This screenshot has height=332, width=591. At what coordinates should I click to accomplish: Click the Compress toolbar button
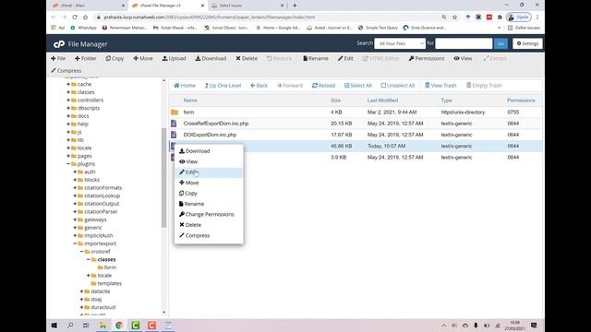click(66, 70)
